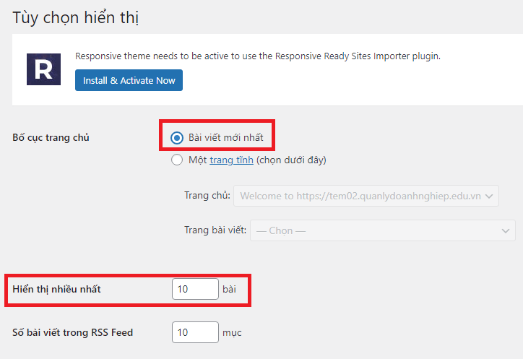Screen dimensions: 523x359
Task: Click the RSS Feed post count field
Action: coord(195,332)
